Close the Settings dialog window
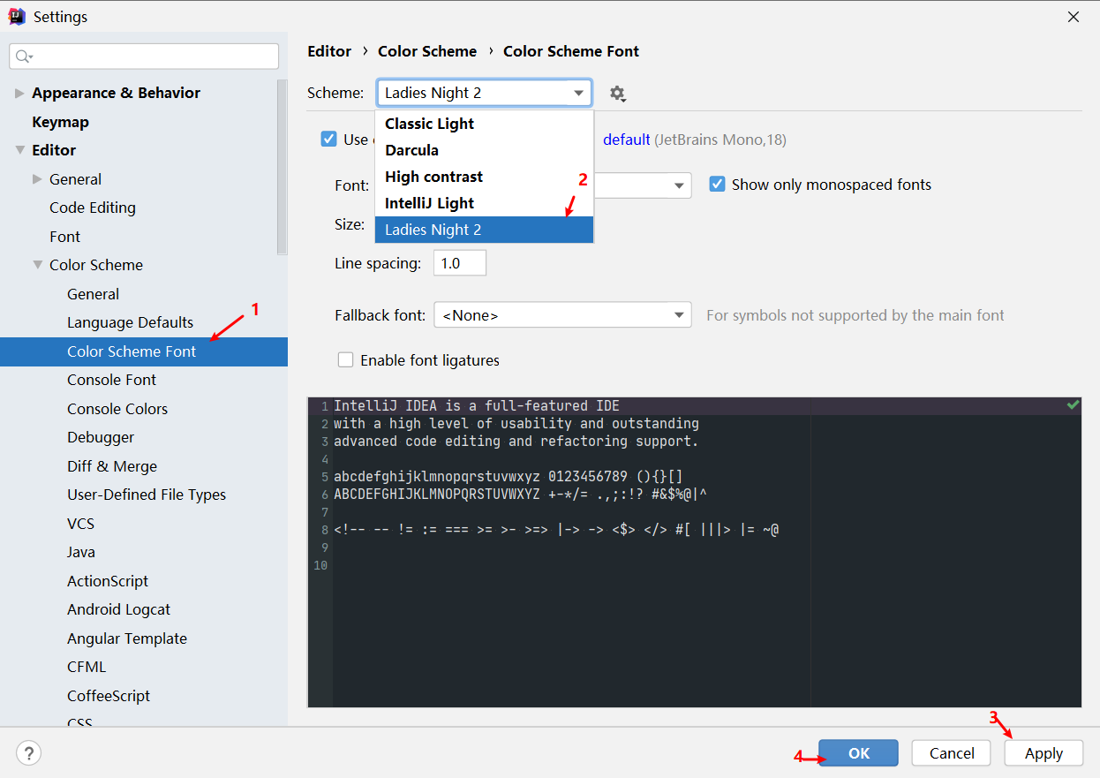Viewport: 1100px width, 778px height. 1074,17
